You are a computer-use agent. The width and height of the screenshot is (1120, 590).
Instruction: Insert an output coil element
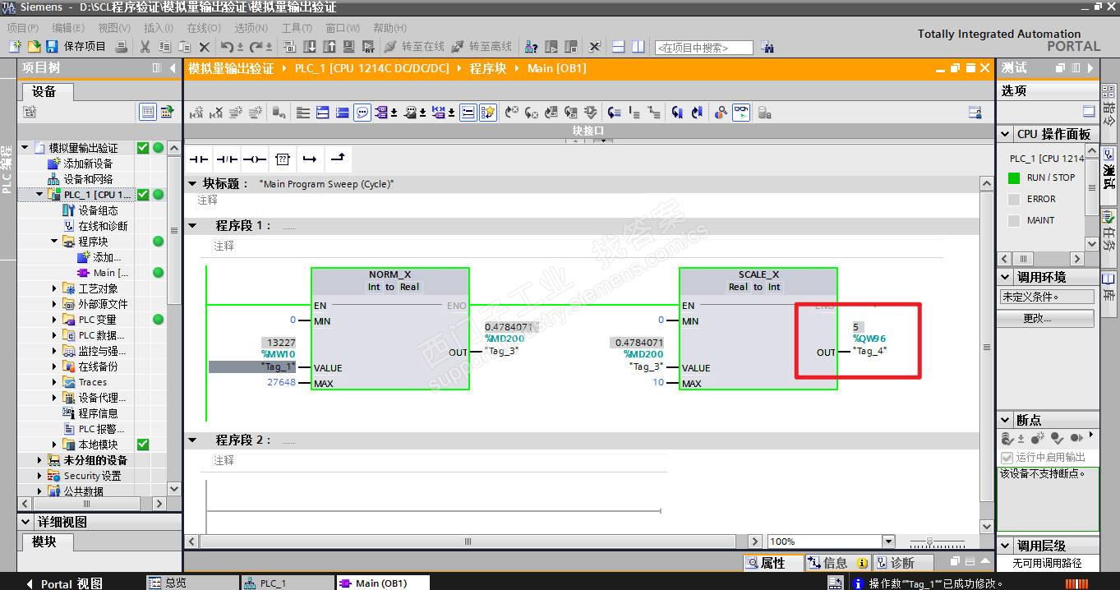[255, 159]
